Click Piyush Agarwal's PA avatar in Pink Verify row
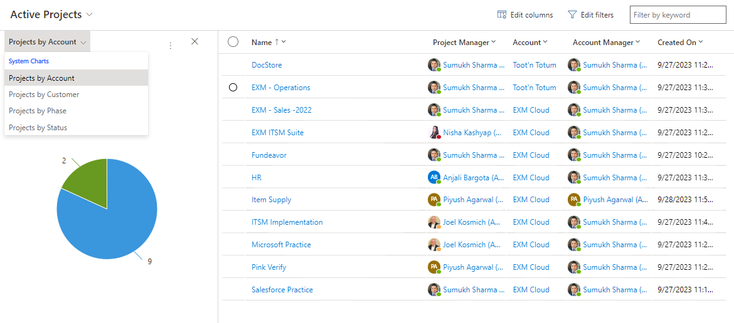The image size is (734, 323). (434, 267)
